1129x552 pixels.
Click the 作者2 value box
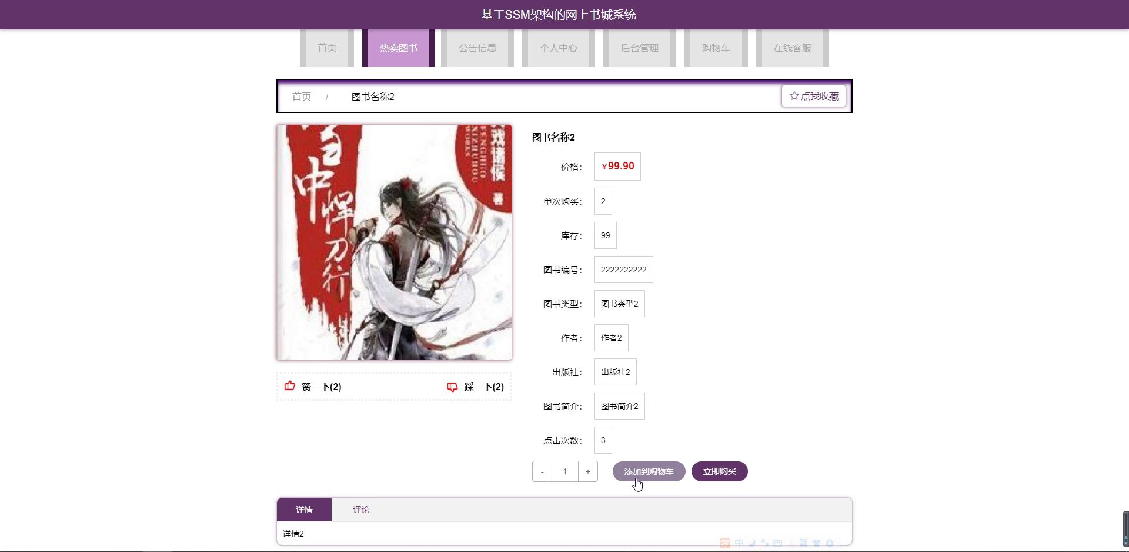pos(612,338)
